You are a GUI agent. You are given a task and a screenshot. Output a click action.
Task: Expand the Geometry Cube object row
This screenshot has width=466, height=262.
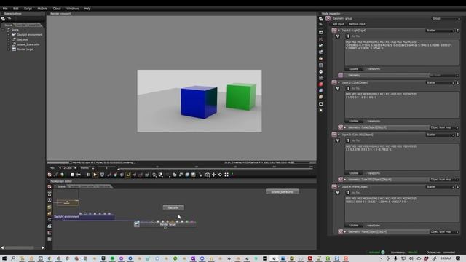point(345,127)
